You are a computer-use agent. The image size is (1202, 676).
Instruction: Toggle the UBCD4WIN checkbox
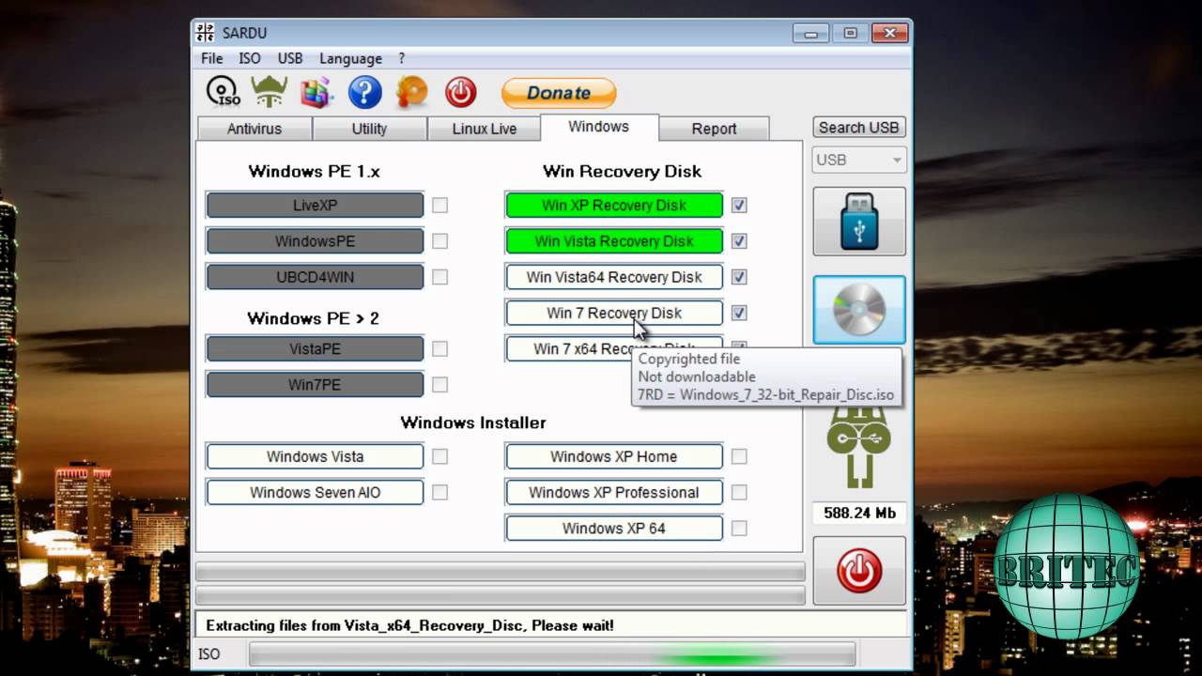pos(439,277)
